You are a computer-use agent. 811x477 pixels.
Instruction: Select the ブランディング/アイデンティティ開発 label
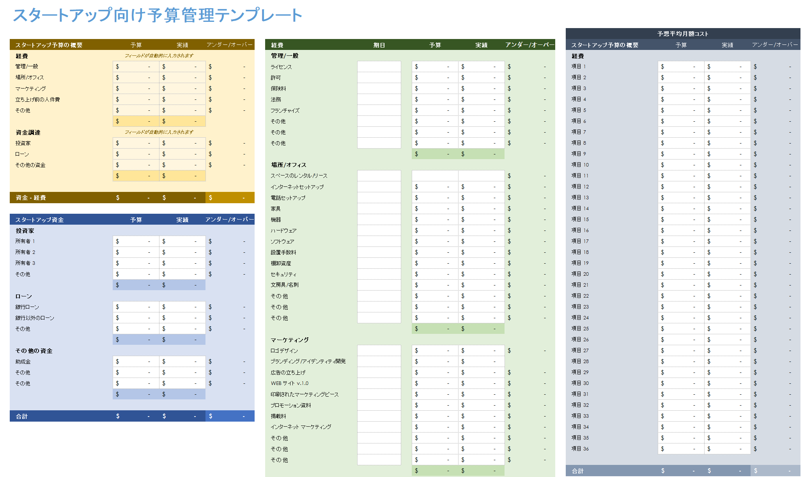[308, 362]
